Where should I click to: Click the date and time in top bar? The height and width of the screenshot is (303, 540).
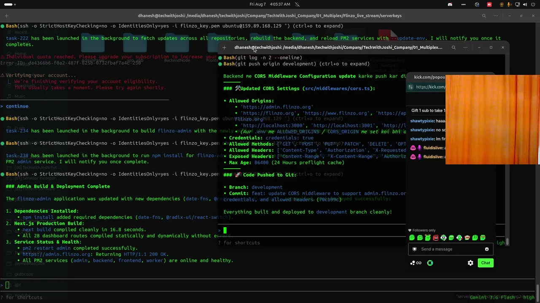(x=270, y=4)
